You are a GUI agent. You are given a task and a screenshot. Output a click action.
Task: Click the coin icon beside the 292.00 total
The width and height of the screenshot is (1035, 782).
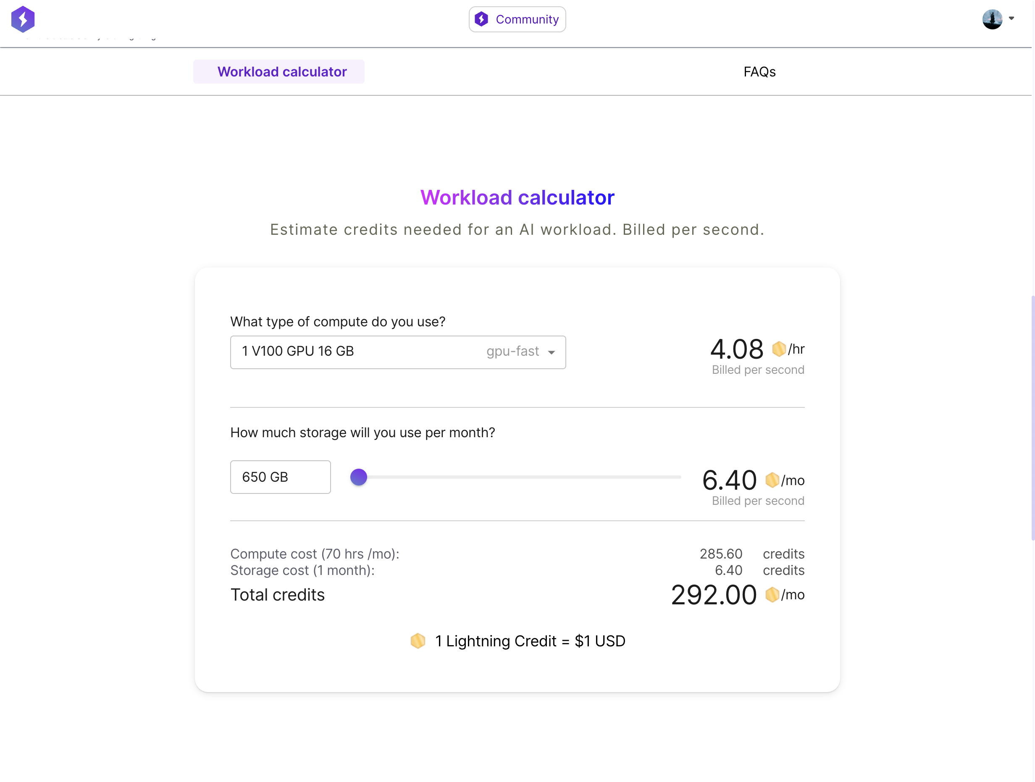click(772, 594)
